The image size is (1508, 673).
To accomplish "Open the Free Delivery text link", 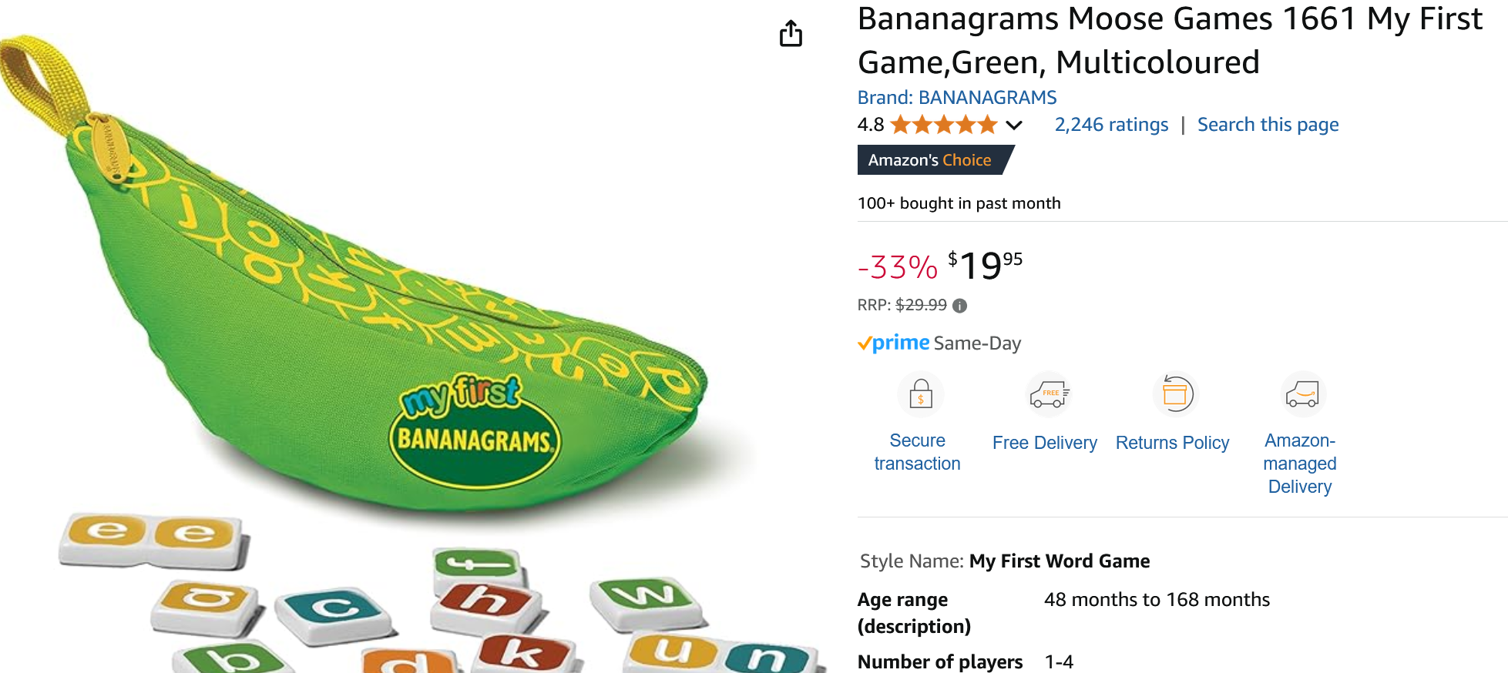I will [1044, 443].
